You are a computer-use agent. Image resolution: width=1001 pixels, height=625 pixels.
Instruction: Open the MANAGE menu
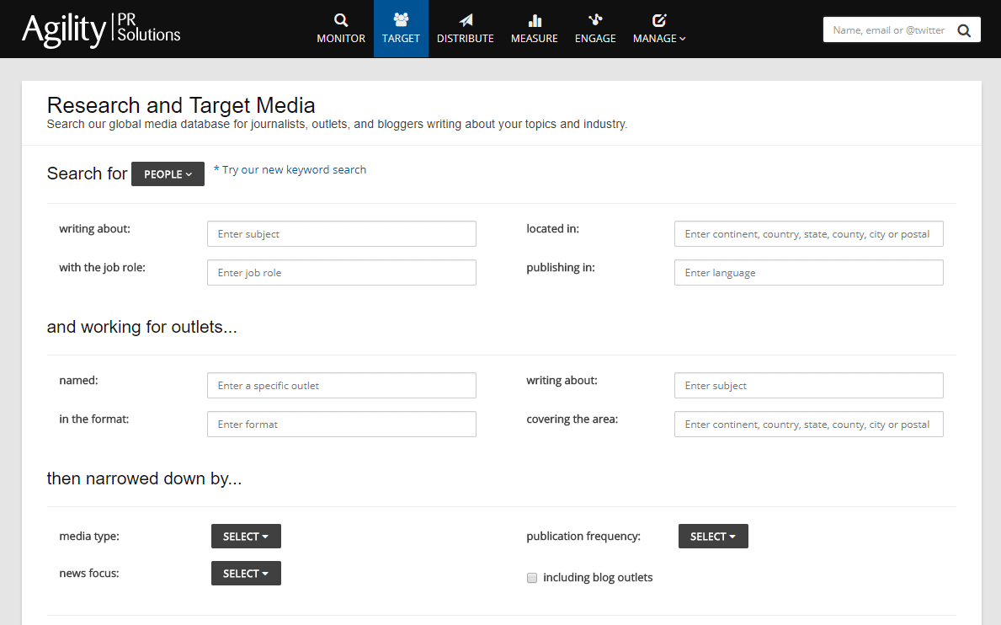pyautogui.click(x=658, y=29)
